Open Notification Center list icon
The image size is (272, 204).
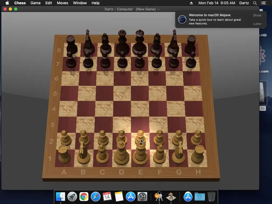263,3
